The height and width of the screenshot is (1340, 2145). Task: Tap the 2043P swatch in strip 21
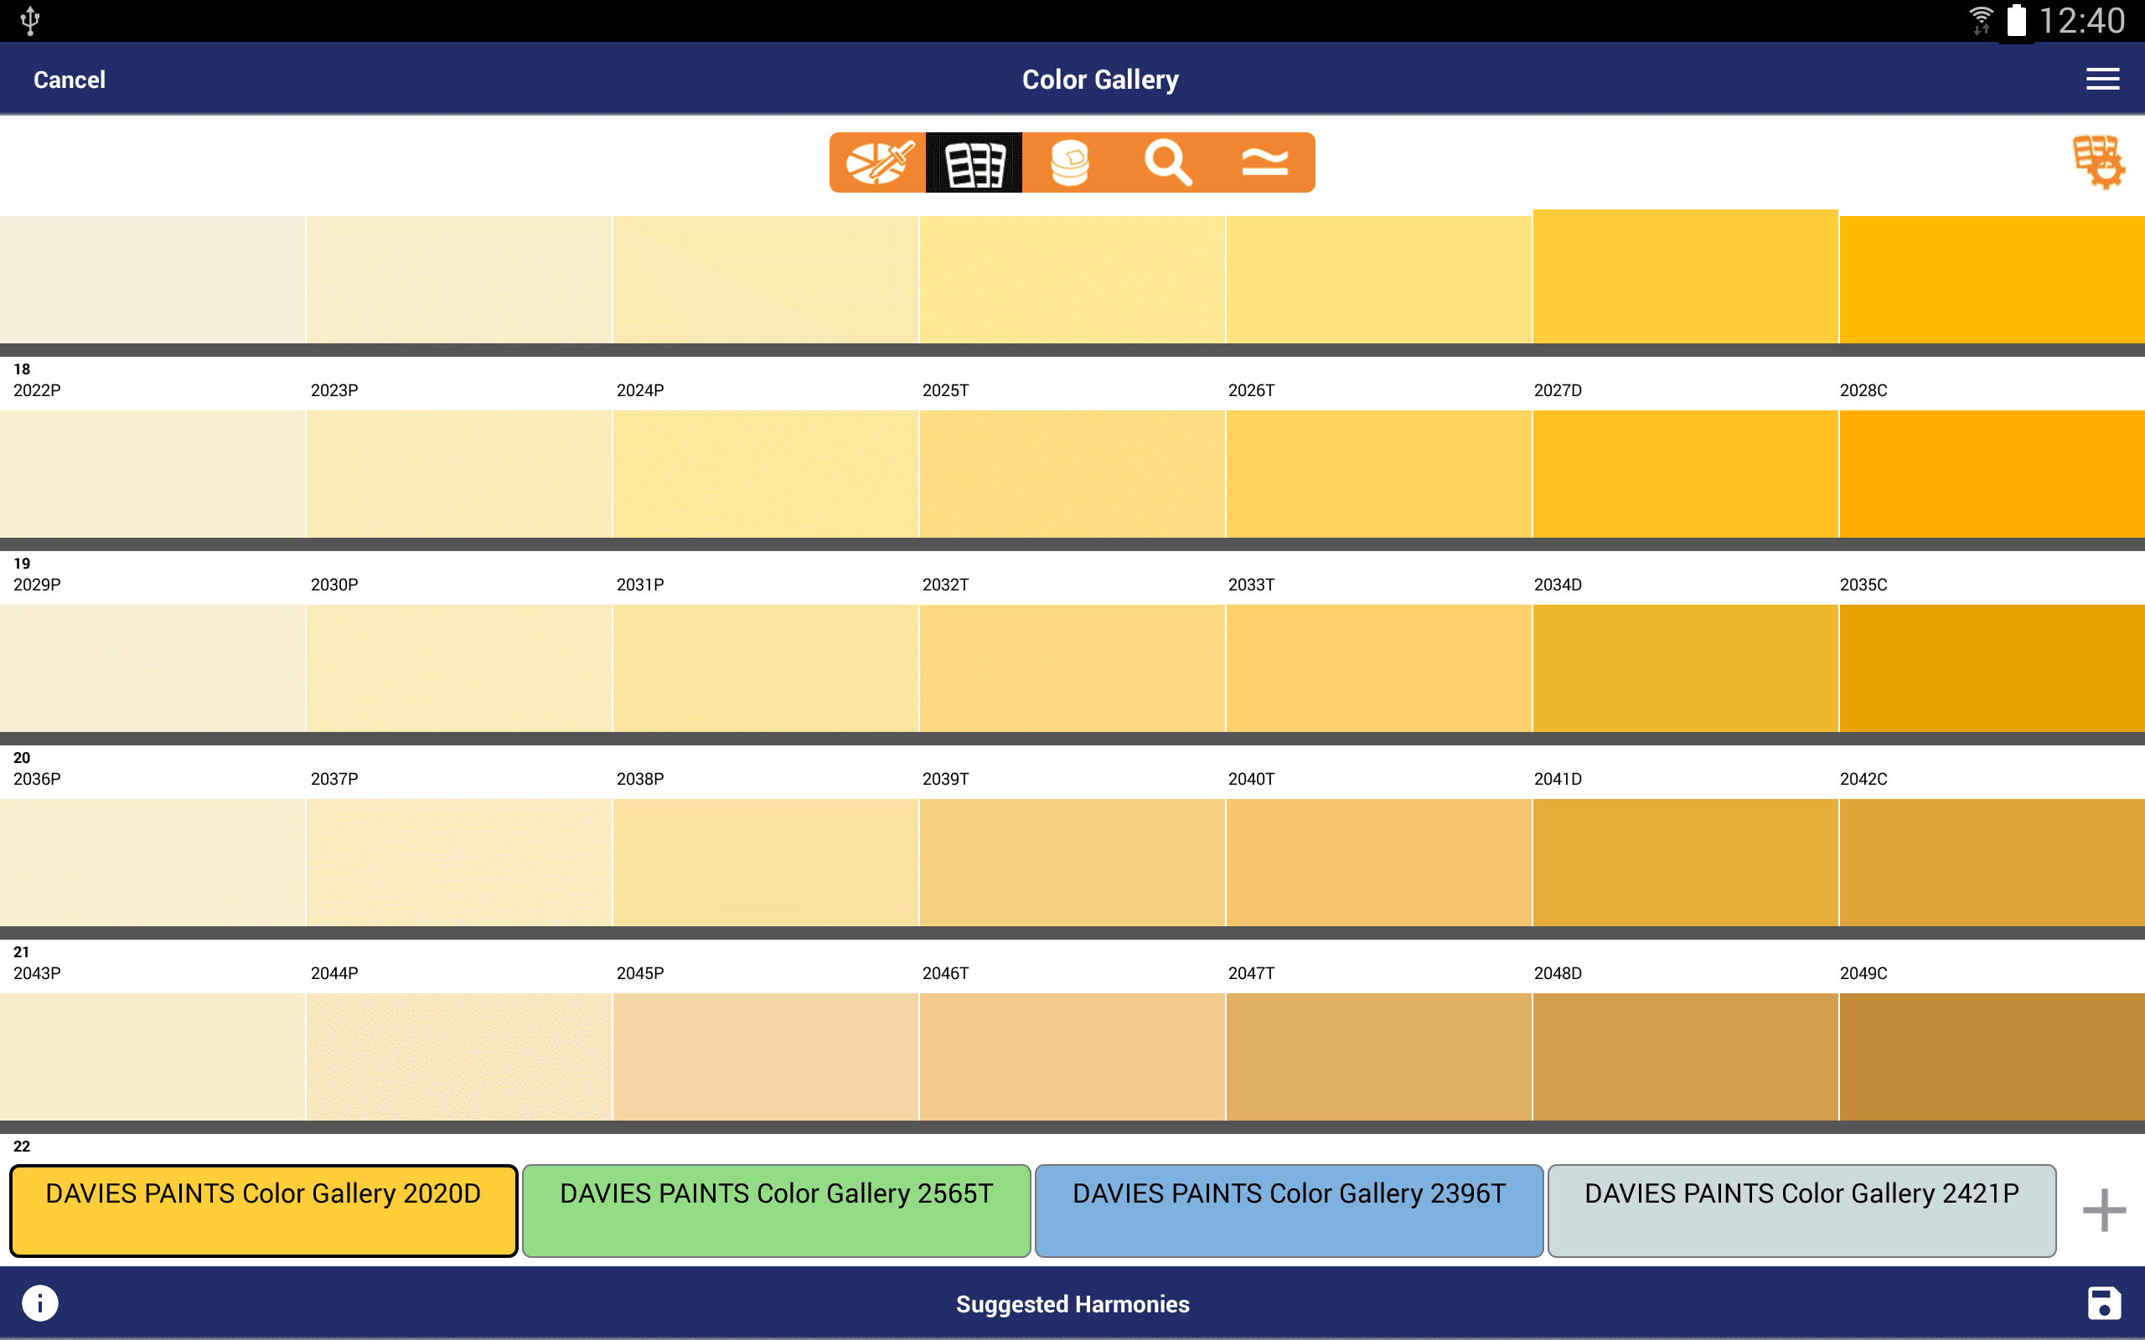152,1056
